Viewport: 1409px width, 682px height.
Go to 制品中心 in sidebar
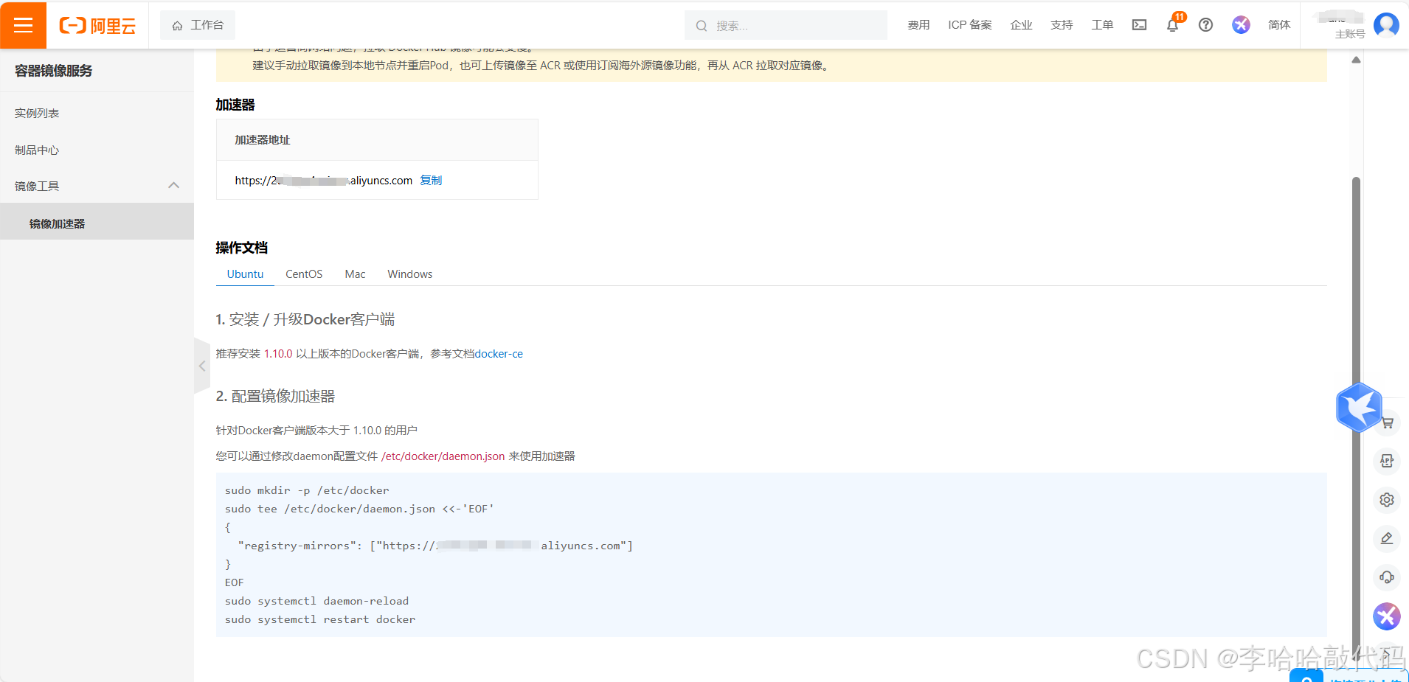pyautogui.click(x=37, y=150)
